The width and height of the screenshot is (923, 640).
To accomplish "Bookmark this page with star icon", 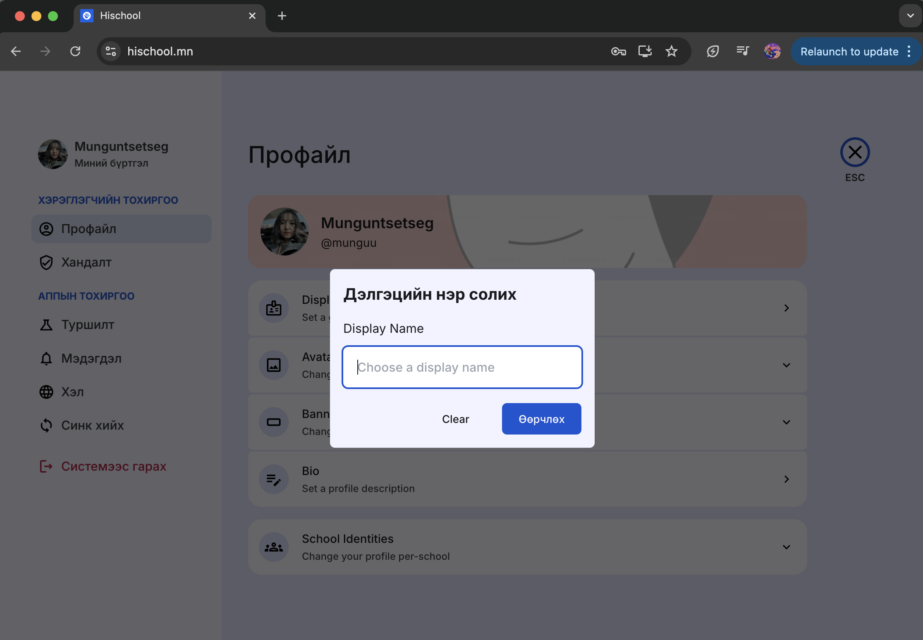I will 671,51.
